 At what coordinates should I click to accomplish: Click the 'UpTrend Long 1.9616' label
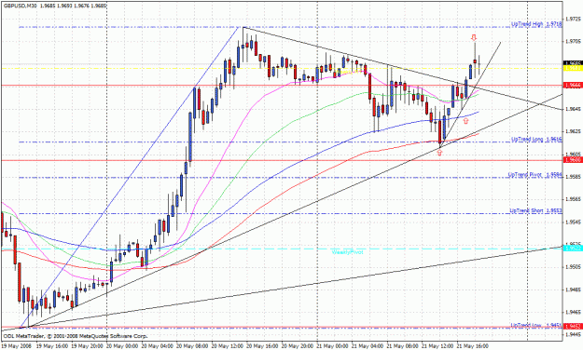tap(536, 140)
